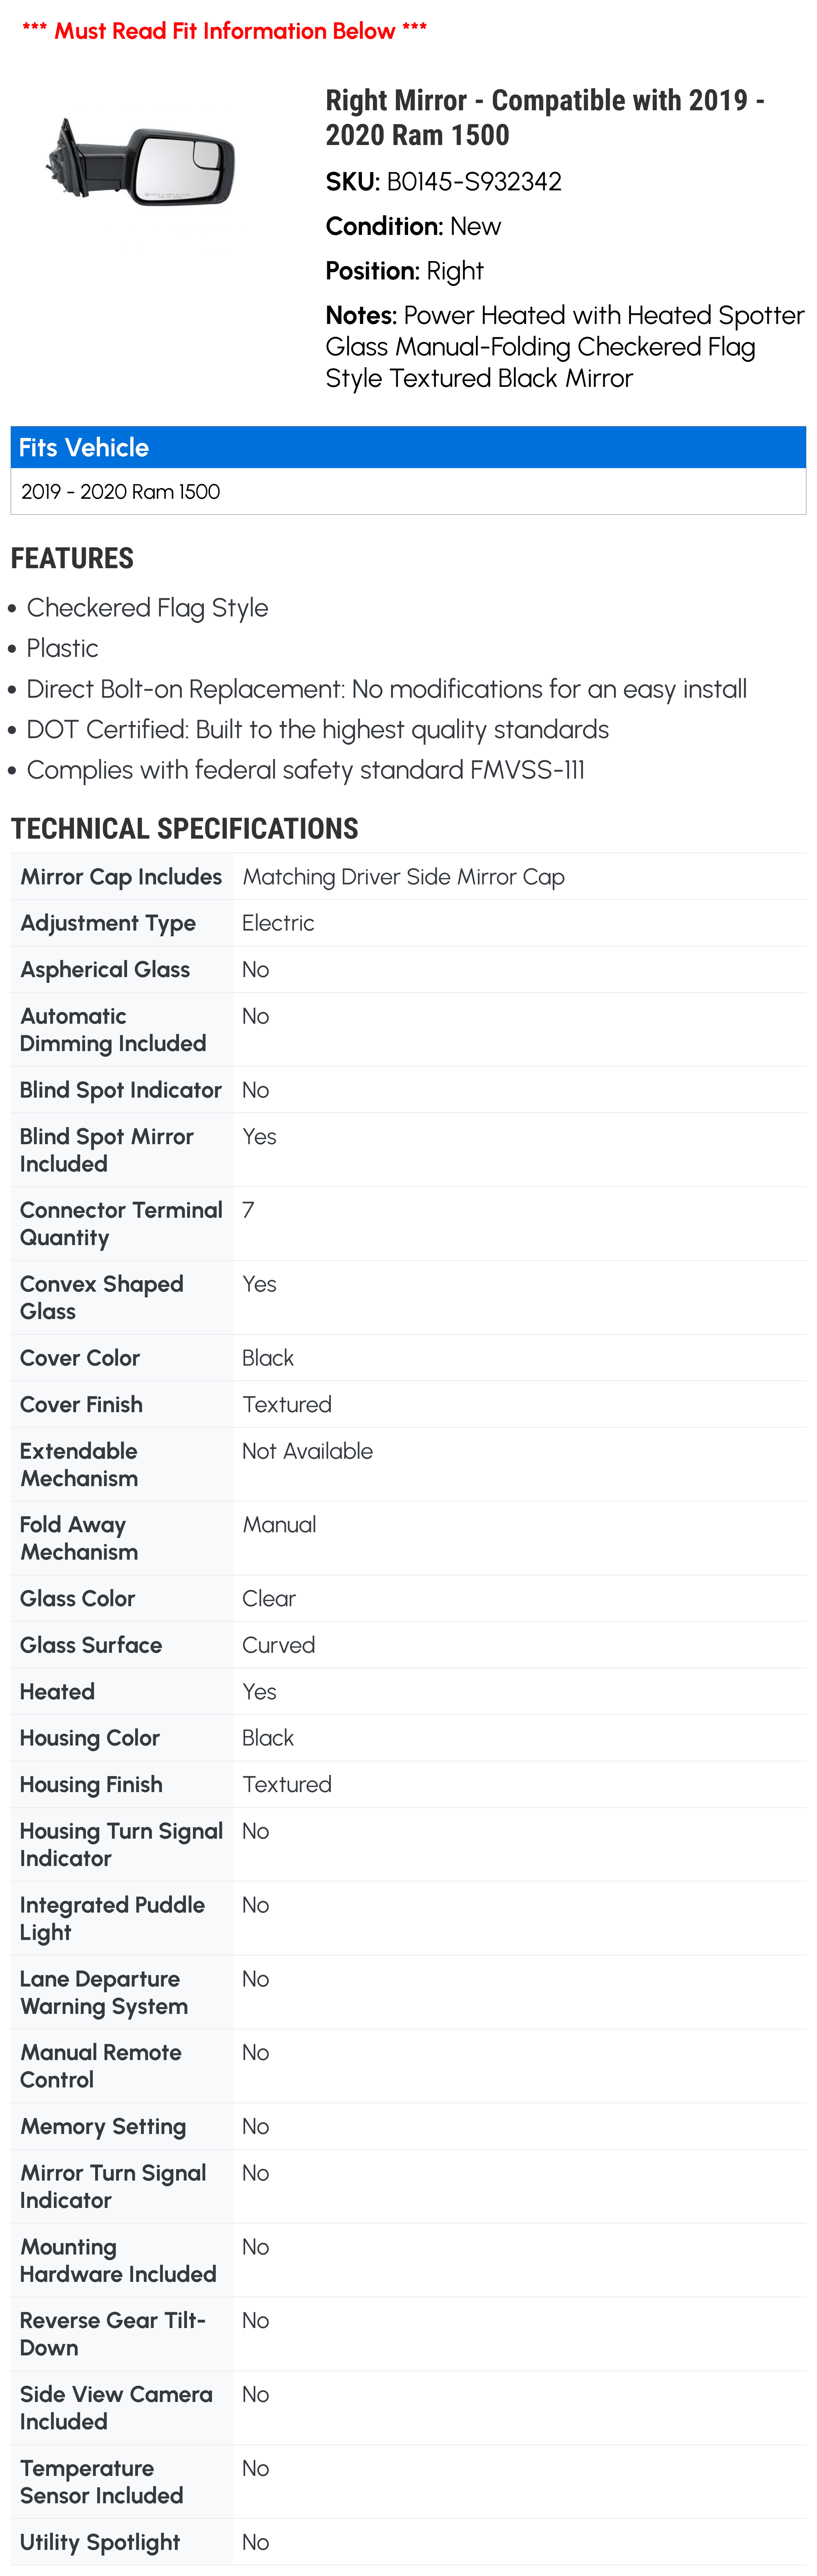Click the Notes description text
The width and height of the screenshot is (817, 2576).
564,347
